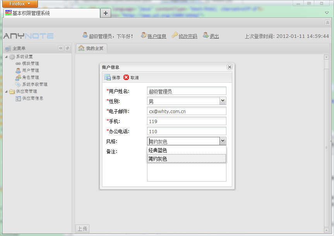Focus the 手机 input field

coord(187,121)
